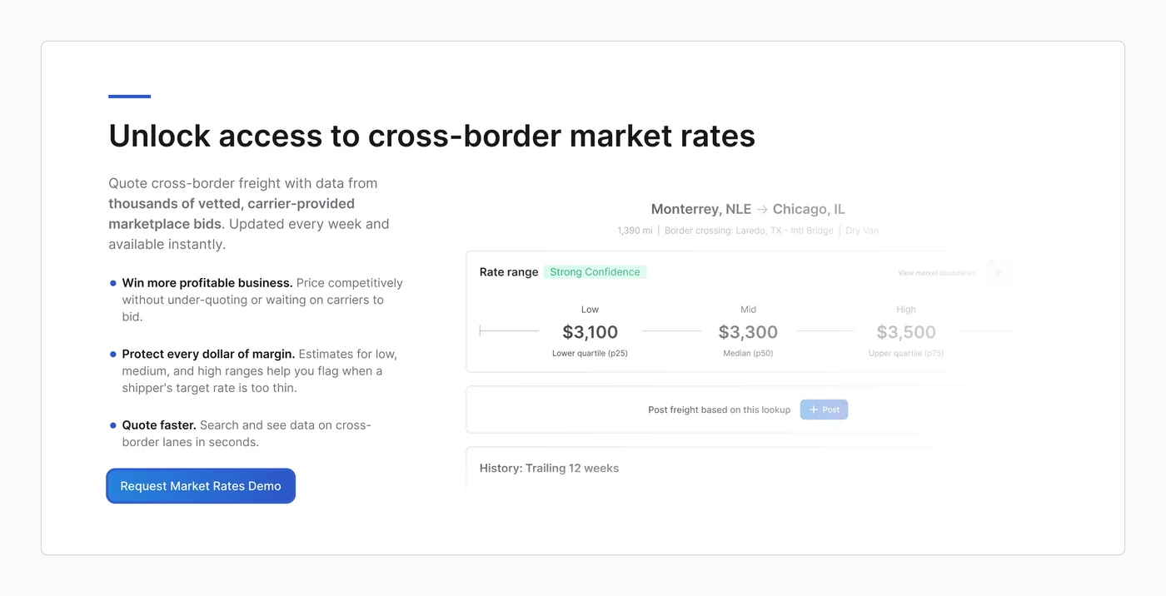Click the 1,390 mi distance label
The image size is (1166, 596).
(635, 231)
